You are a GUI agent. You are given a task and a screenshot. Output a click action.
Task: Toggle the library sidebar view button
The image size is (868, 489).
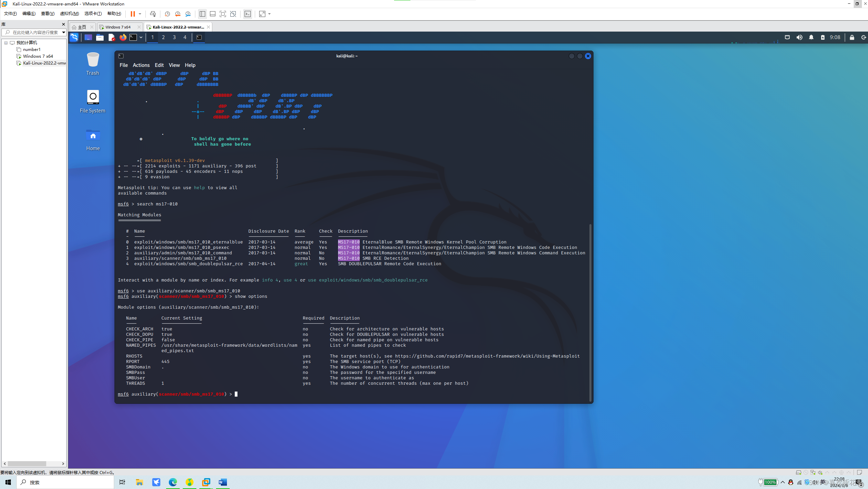202,14
